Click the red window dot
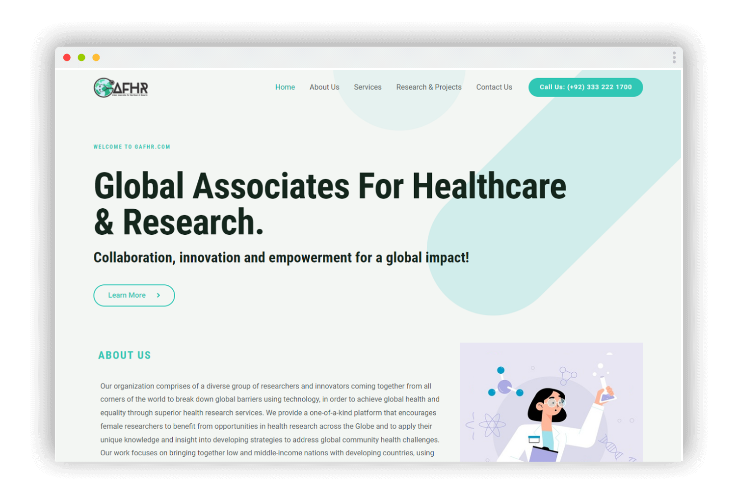Screen dimensions: 738x500 coord(67,57)
